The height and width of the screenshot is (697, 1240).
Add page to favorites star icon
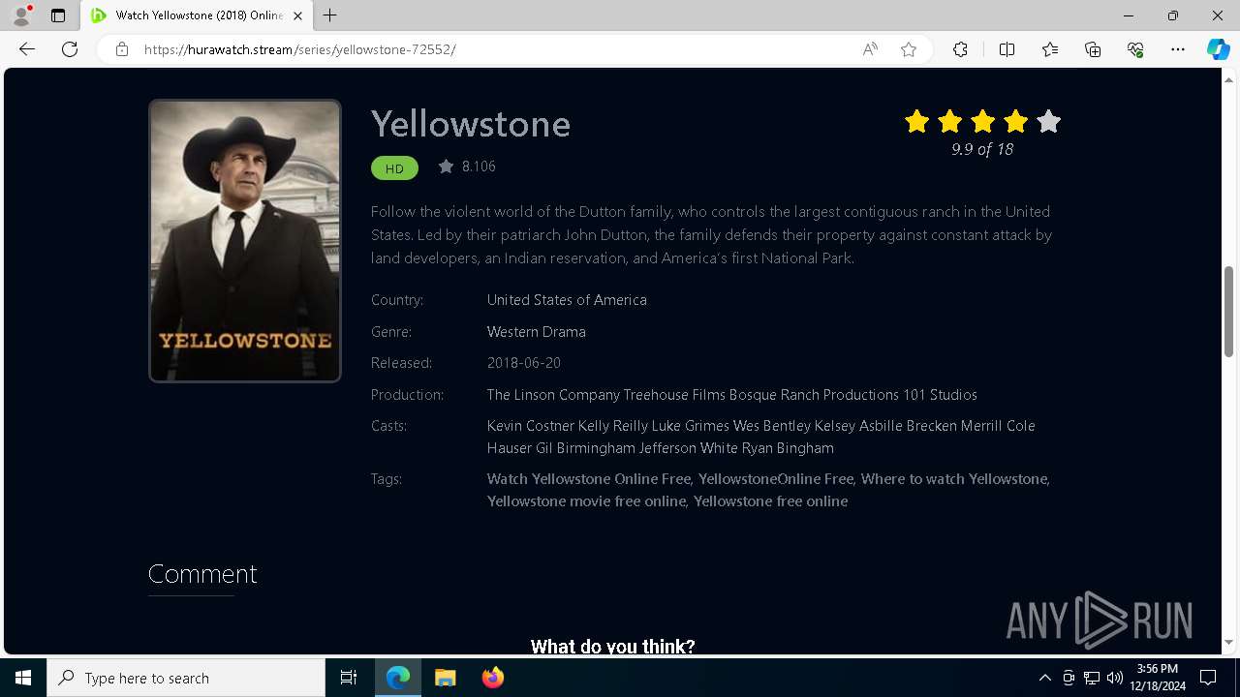909,49
